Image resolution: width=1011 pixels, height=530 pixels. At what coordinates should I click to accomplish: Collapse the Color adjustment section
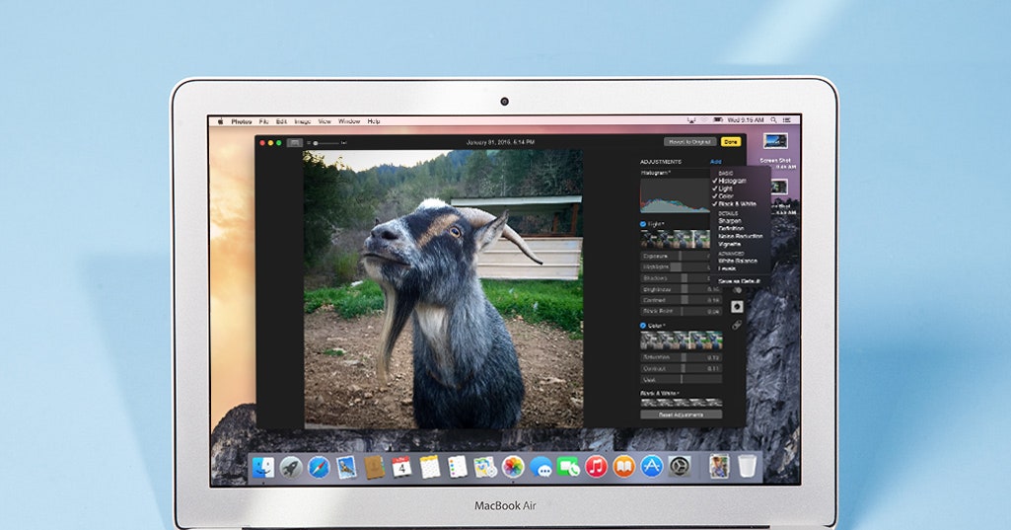pos(657,326)
